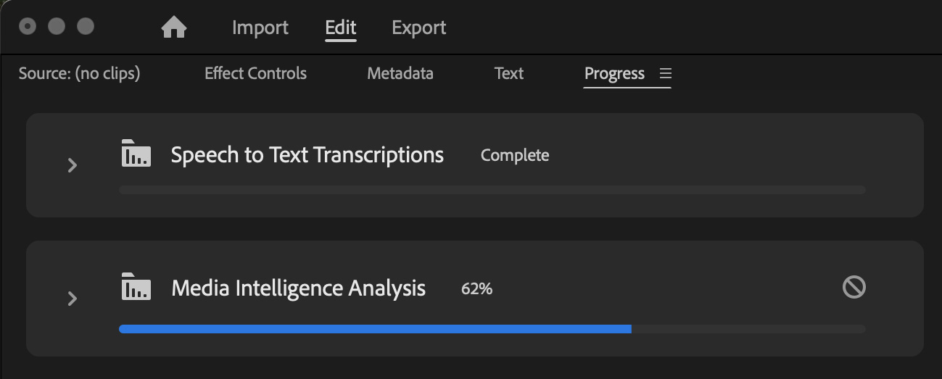Click the Media Intelligence Analysis folder icon
Screen dimensions: 942x379
tap(136, 287)
